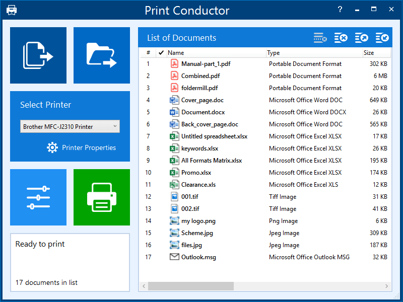Open the Settings sliders icon
The width and height of the screenshot is (403, 302).
38,197
